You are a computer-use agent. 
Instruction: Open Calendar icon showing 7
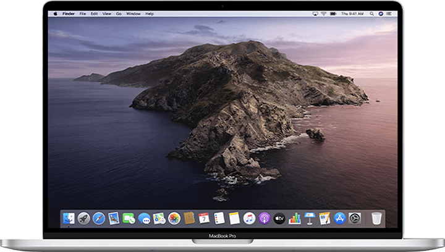point(204,219)
